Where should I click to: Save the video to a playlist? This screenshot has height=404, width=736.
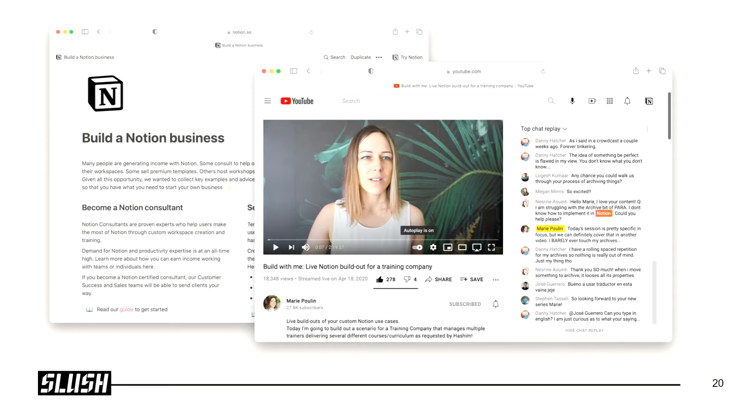pyautogui.click(x=471, y=279)
